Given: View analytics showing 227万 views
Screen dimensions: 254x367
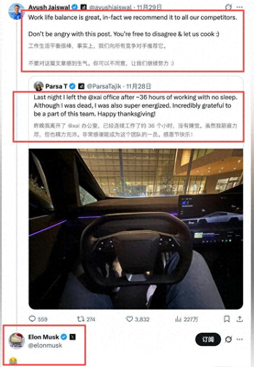Looking at the screenshot, I should pos(186,319).
